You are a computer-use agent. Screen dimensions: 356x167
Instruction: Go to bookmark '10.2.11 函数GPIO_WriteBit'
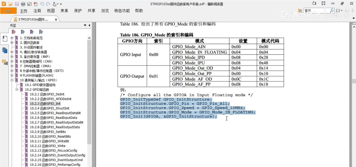pyautogui.click(x=49, y=141)
